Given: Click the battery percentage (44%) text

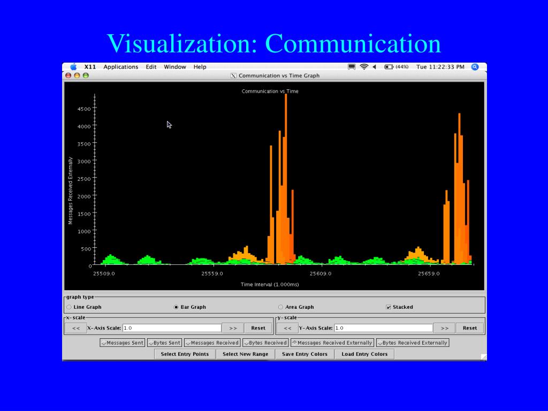Looking at the screenshot, I should click(x=402, y=67).
